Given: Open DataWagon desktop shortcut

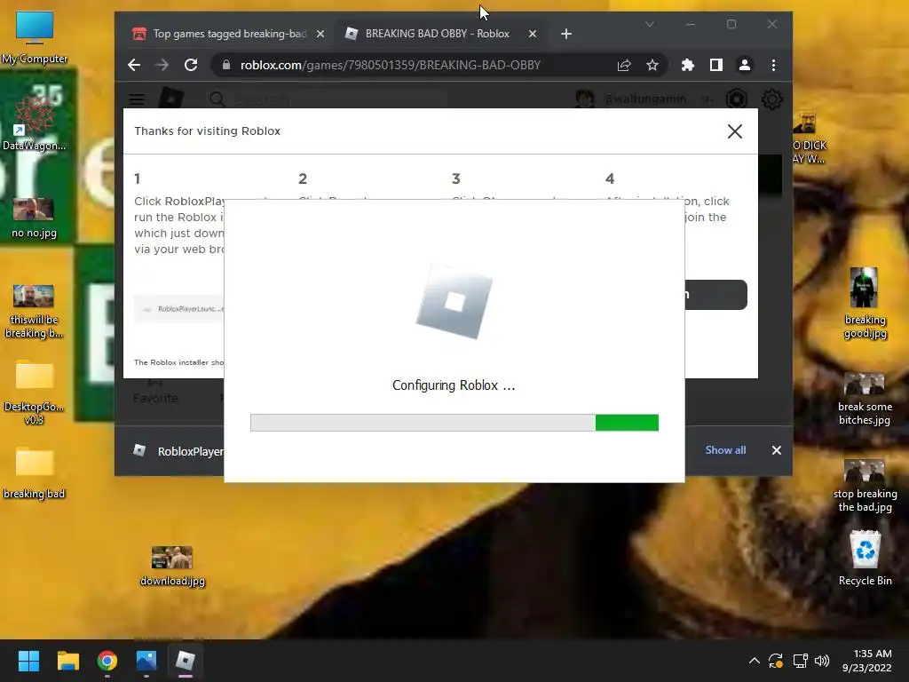Looking at the screenshot, I should tap(35, 123).
